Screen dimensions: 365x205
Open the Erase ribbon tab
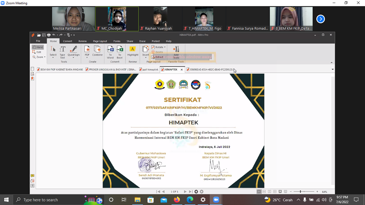tap(142, 41)
